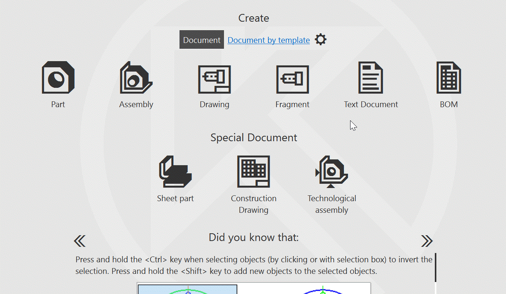
Task: Click the Construction Drawing icon
Action: click(253, 172)
